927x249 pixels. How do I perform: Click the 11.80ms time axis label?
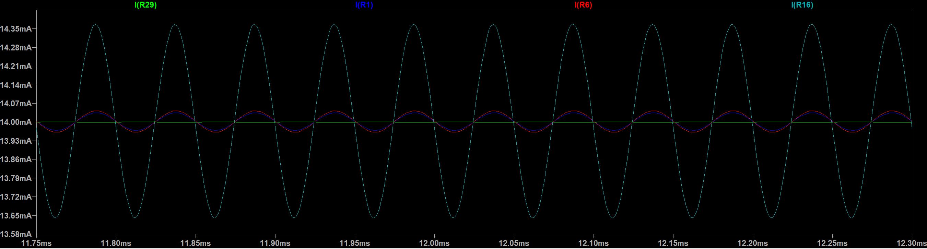click(x=116, y=243)
